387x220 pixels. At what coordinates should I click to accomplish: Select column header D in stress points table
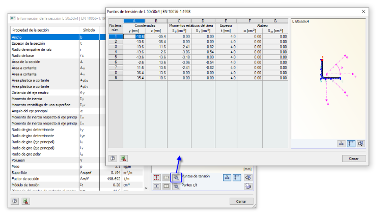[203, 21]
